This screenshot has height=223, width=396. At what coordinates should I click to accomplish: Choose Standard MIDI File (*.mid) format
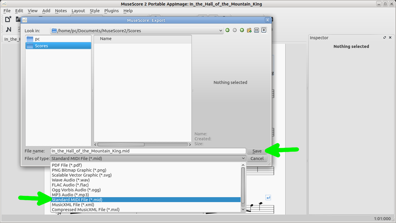(x=146, y=200)
